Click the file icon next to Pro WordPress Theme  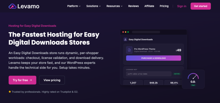pos(129,50)
